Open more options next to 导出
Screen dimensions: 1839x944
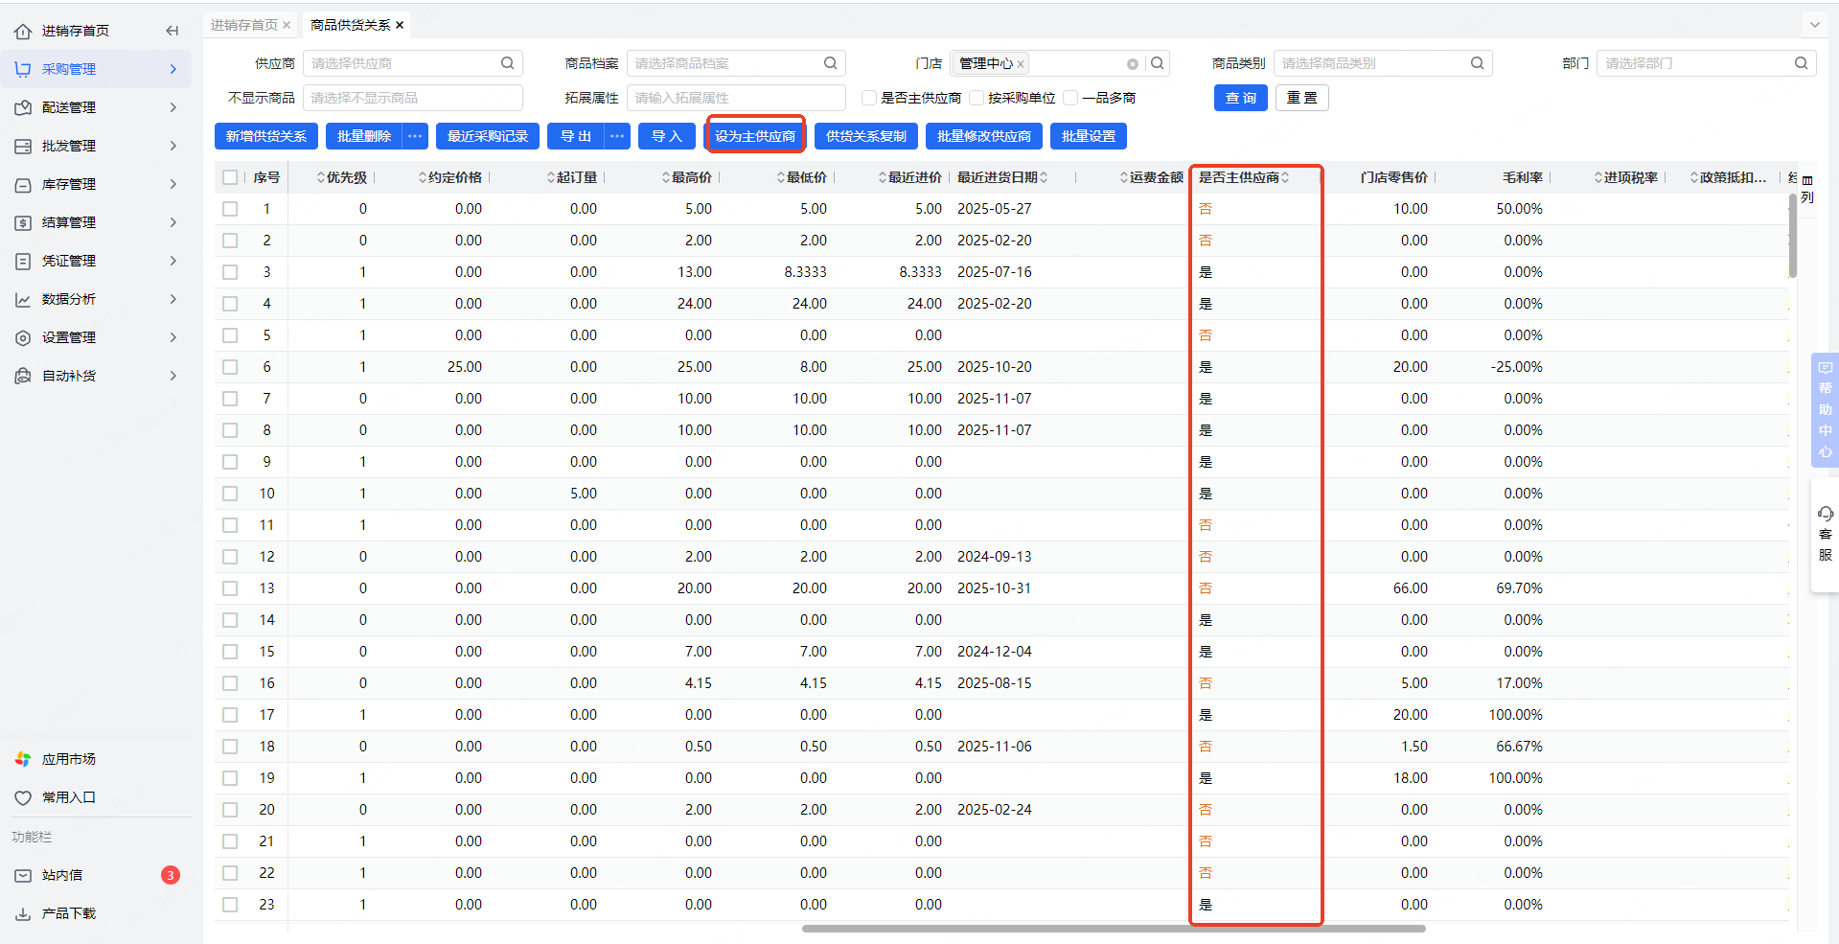point(617,136)
